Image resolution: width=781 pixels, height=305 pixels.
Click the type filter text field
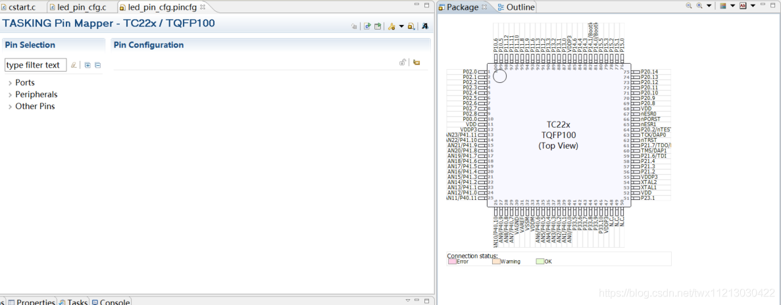(36, 64)
